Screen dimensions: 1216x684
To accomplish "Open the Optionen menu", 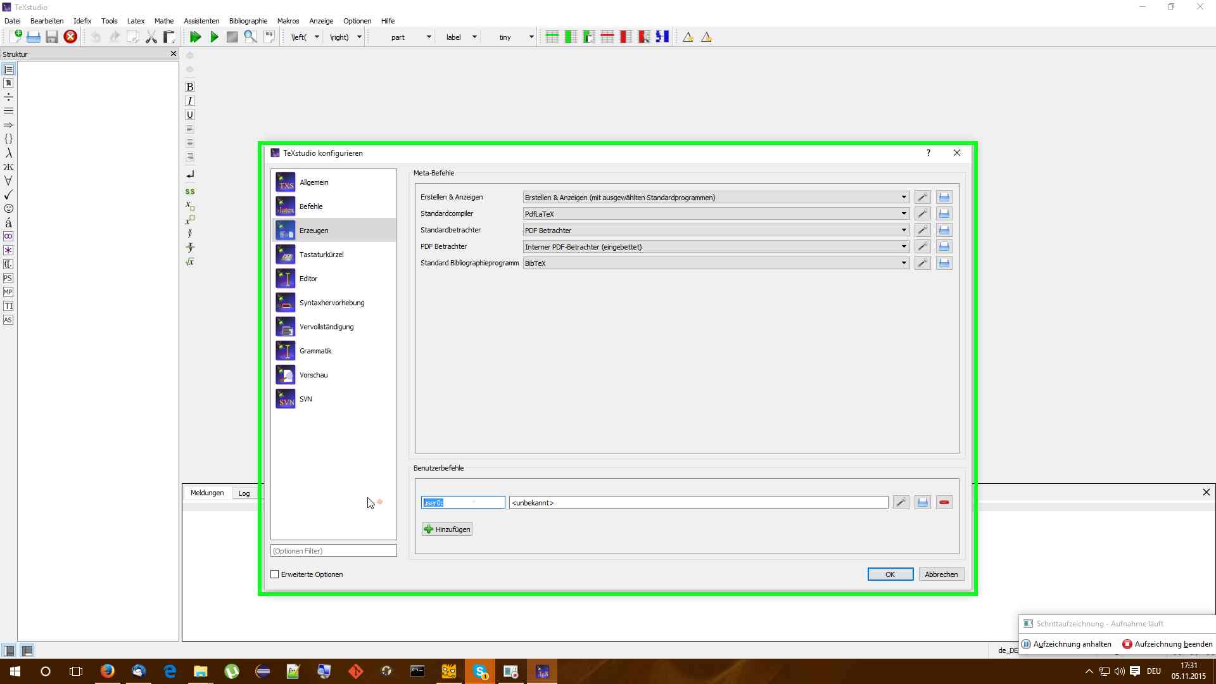I will [357, 21].
